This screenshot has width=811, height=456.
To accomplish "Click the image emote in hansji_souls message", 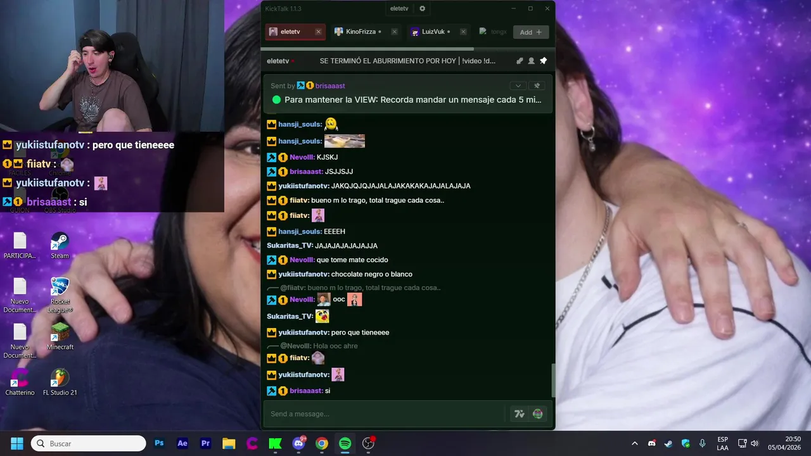I will [345, 141].
